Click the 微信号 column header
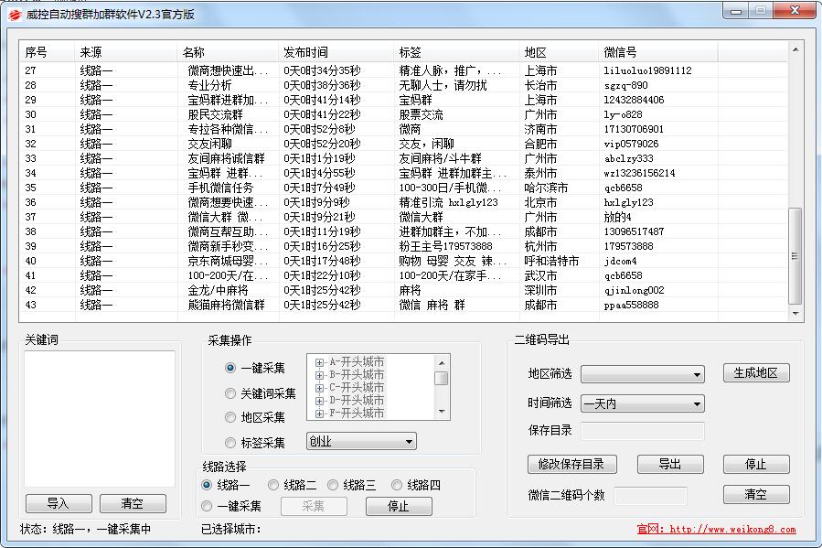The width and height of the screenshot is (822, 548). 620,52
